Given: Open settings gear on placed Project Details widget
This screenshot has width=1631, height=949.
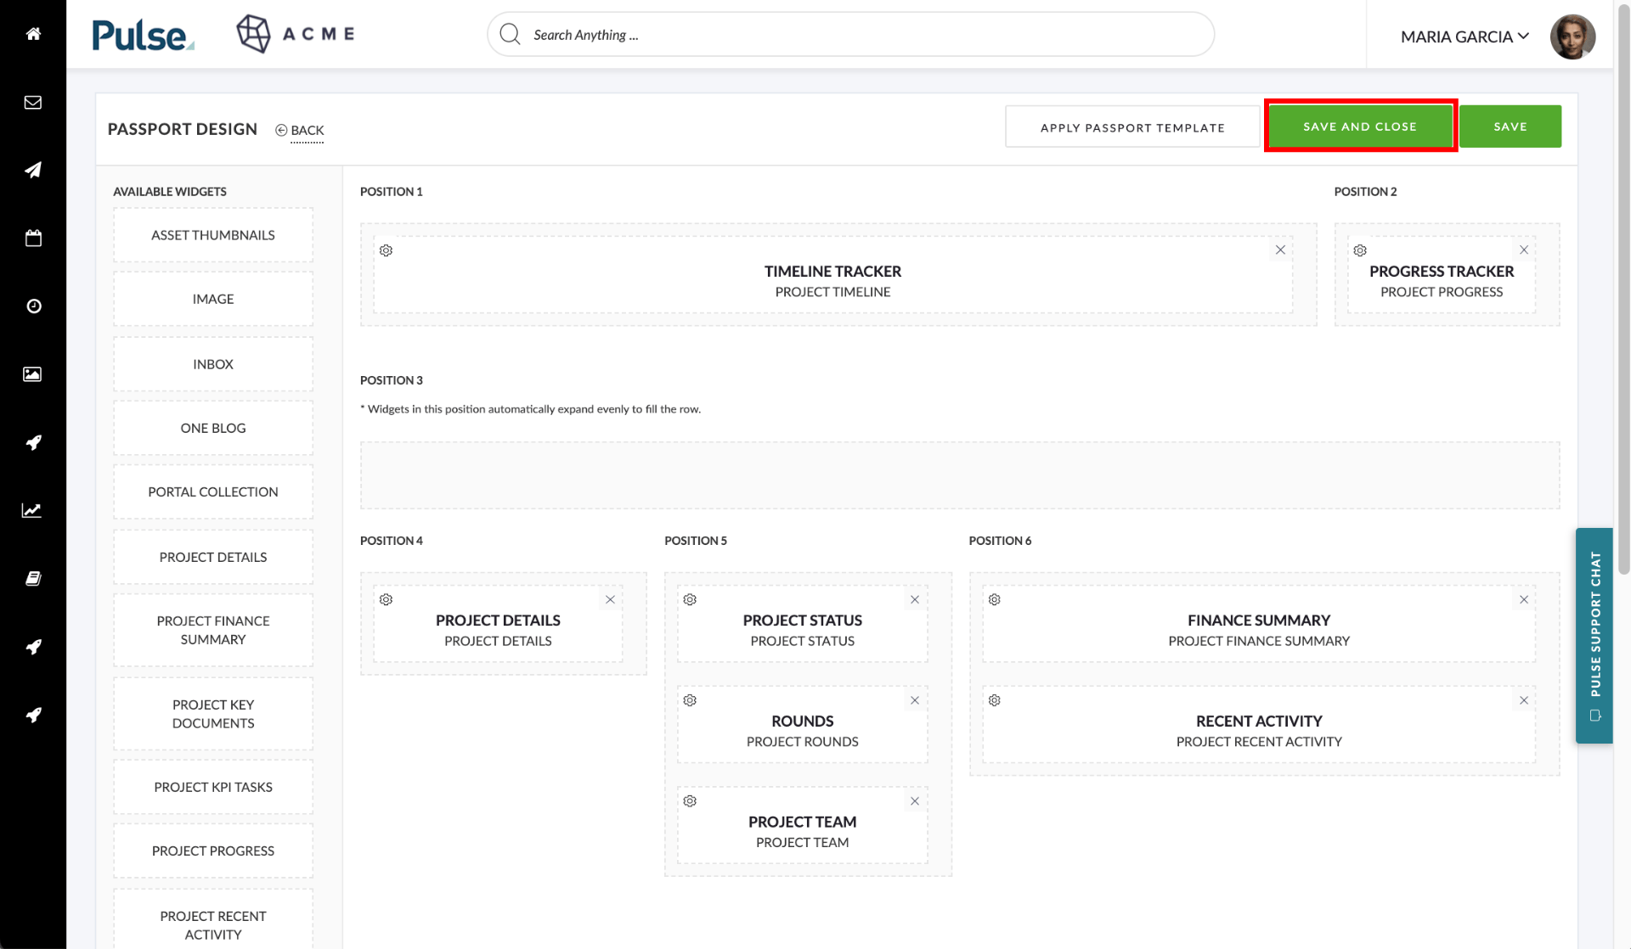Looking at the screenshot, I should (386, 599).
